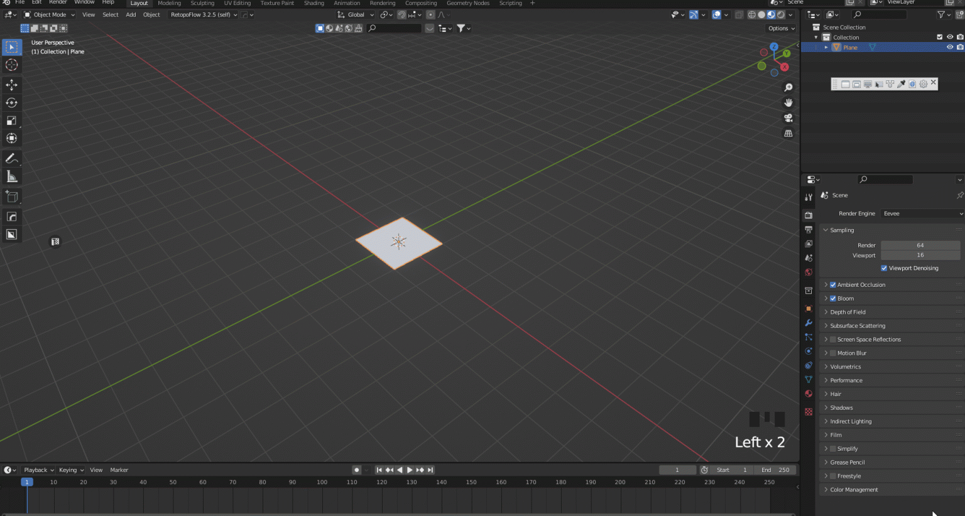Image resolution: width=965 pixels, height=516 pixels.
Task: Activate the Scale tool
Action: (x=11, y=120)
